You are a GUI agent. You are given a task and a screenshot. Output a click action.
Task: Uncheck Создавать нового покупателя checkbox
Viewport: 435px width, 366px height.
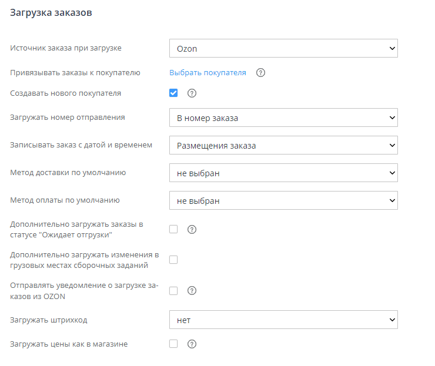point(173,93)
